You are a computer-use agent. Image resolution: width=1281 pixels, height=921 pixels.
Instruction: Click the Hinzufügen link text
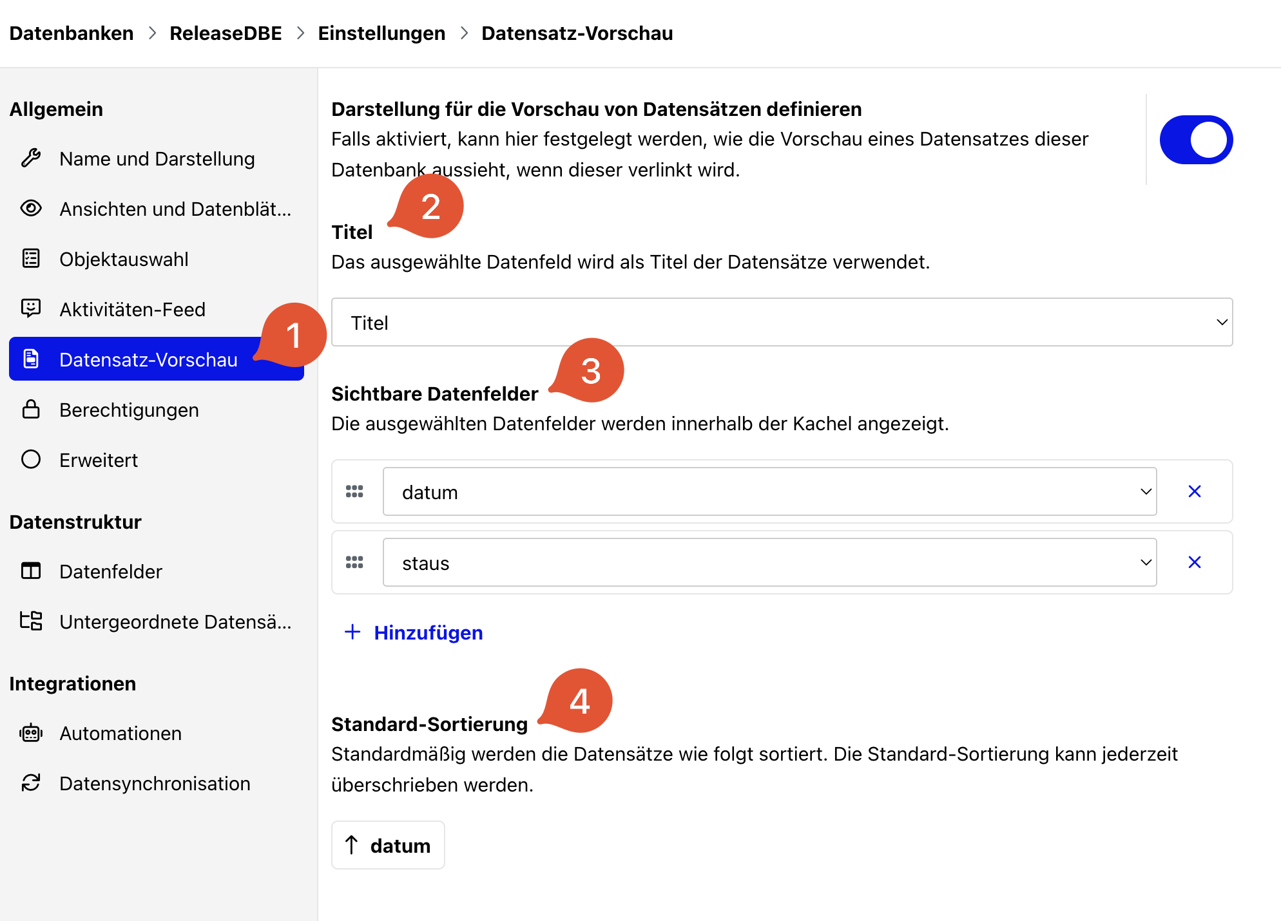pyautogui.click(x=429, y=632)
